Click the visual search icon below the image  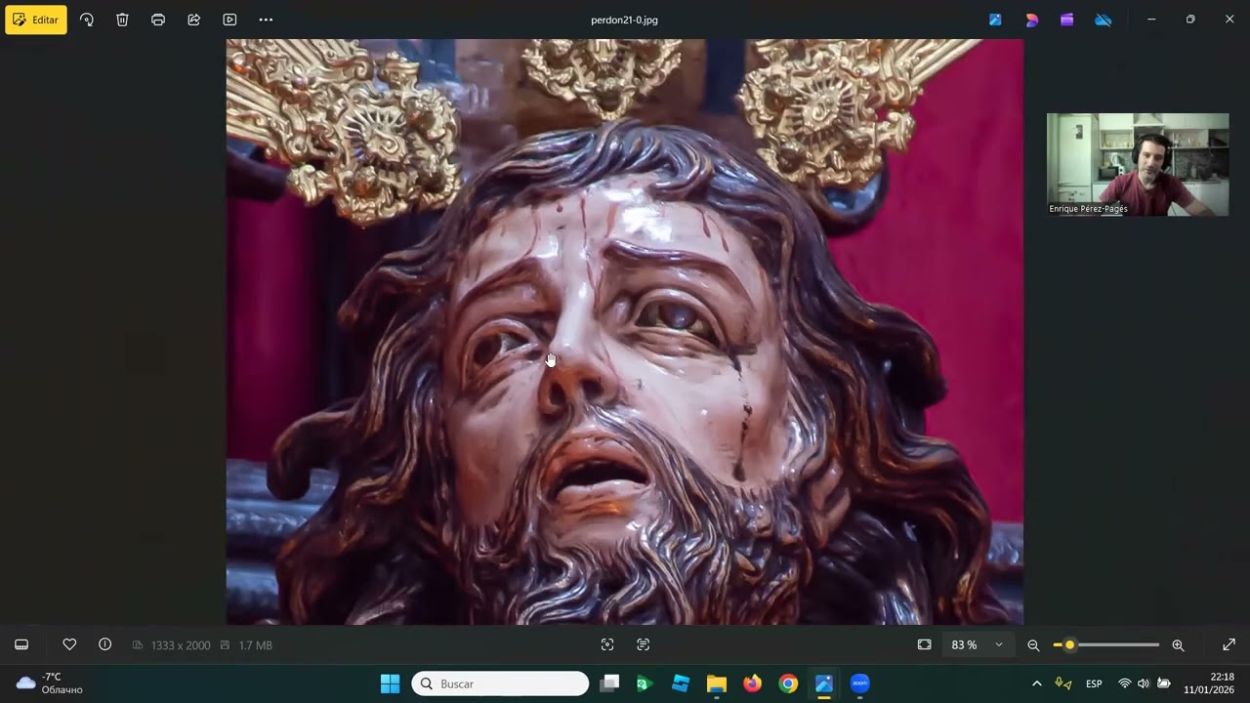[607, 644]
